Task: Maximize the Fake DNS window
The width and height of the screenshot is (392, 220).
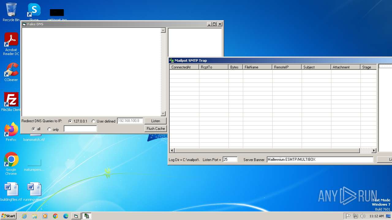Action: click(214, 24)
